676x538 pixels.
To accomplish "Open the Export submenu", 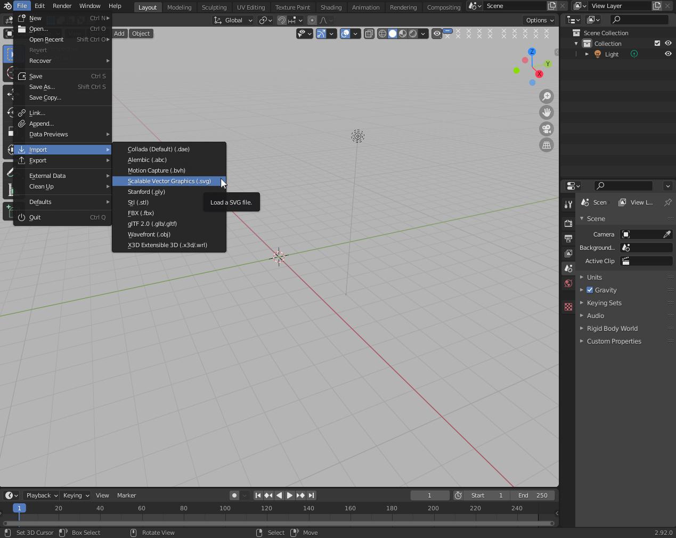I will pyautogui.click(x=62, y=160).
